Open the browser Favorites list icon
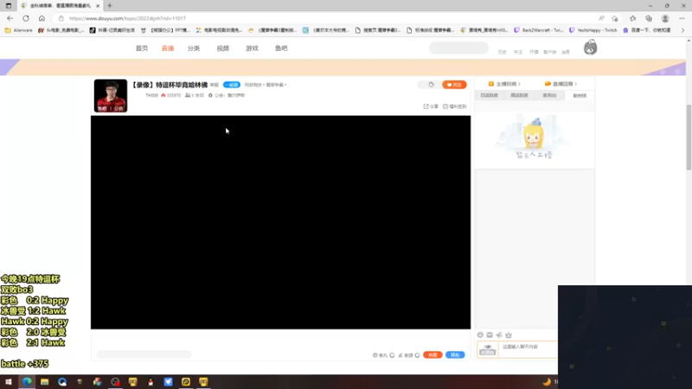Viewport: 692px width, 389px height. [633, 18]
